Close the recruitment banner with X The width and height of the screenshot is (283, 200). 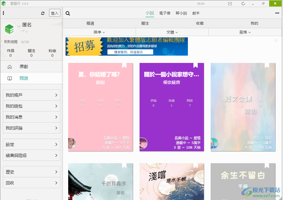(276, 40)
